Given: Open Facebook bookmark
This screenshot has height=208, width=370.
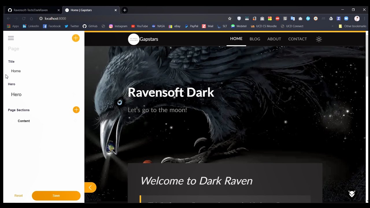Looking at the screenshot, I should pos(52,26).
